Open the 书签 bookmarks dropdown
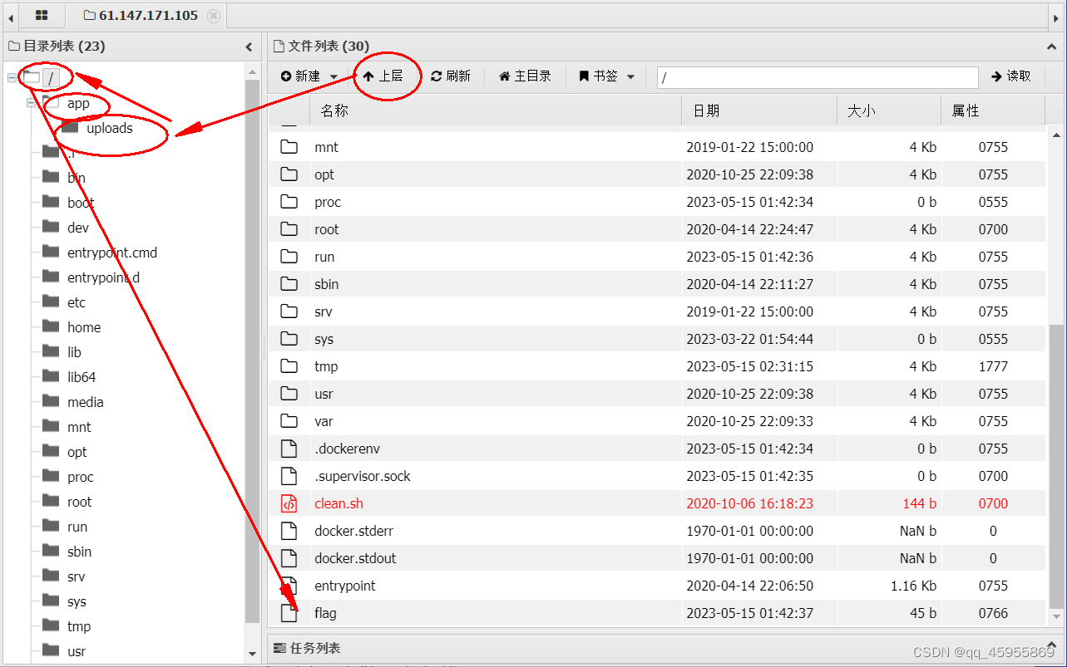The image size is (1067, 667). (x=607, y=76)
